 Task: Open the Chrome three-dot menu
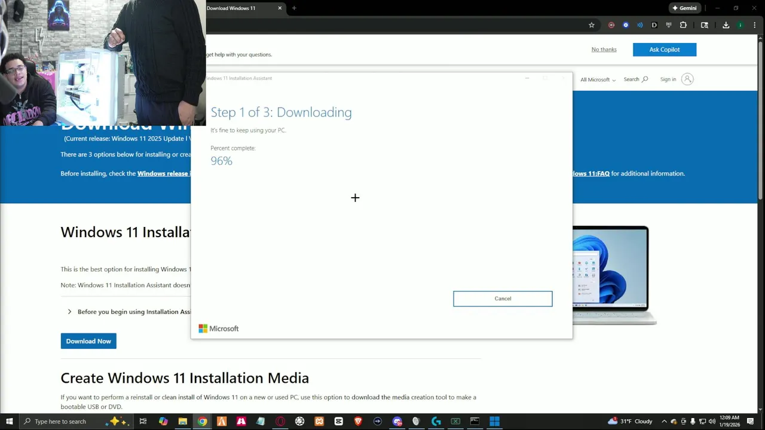tap(755, 25)
